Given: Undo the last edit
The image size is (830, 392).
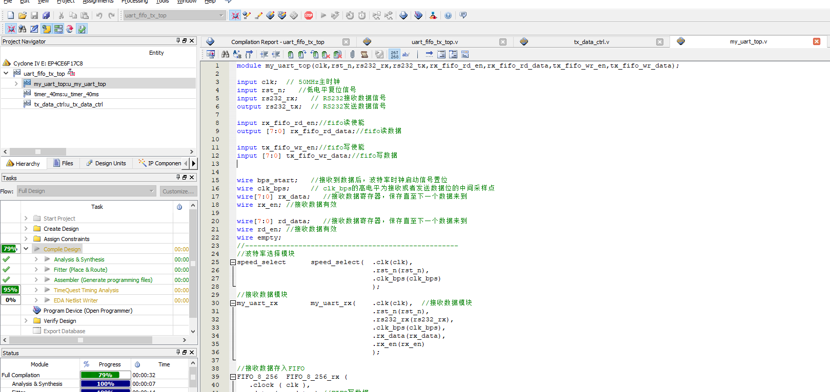Looking at the screenshot, I should tap(99, 15).
